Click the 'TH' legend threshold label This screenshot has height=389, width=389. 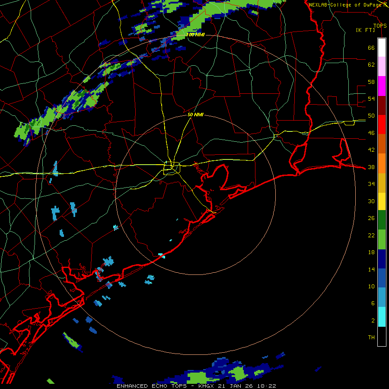tap(371, 338)
